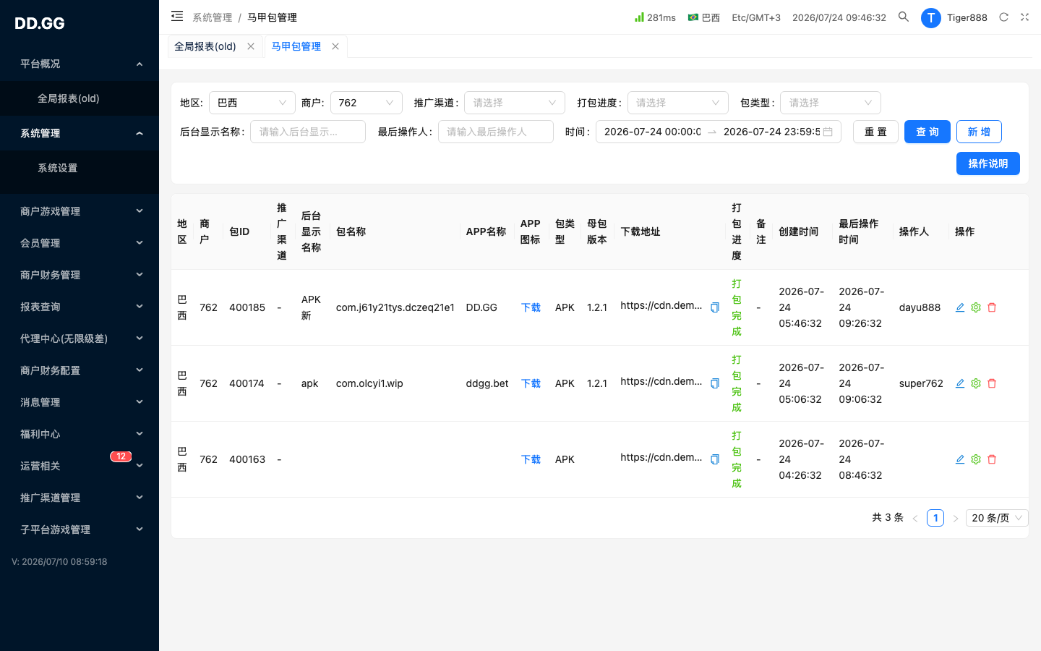Download APP icon for package 400163
The image size is (1041, 651).
tap(531, 459)
